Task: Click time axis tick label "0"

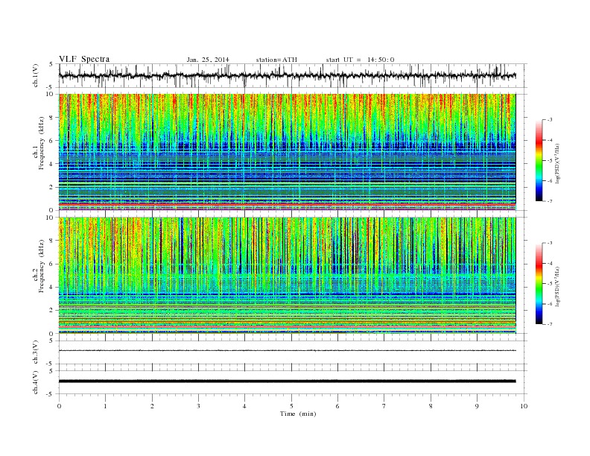Action: coord(59,406)
